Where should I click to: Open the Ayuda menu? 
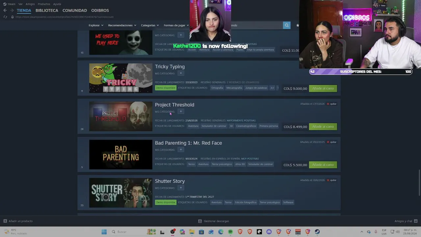(x=57, y=4)
